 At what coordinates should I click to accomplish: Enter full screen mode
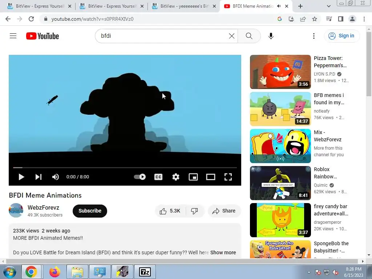click(228, 177)
